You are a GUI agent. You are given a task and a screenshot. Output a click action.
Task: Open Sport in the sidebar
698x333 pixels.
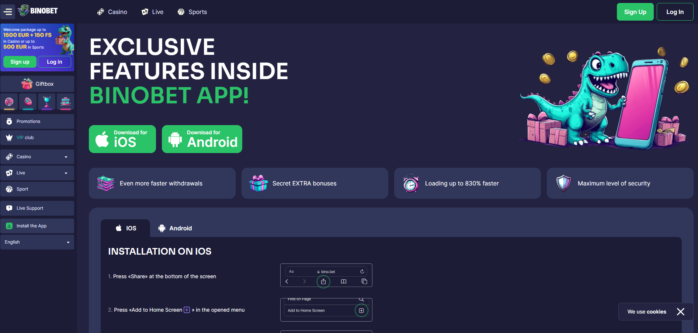coord(37,189)
